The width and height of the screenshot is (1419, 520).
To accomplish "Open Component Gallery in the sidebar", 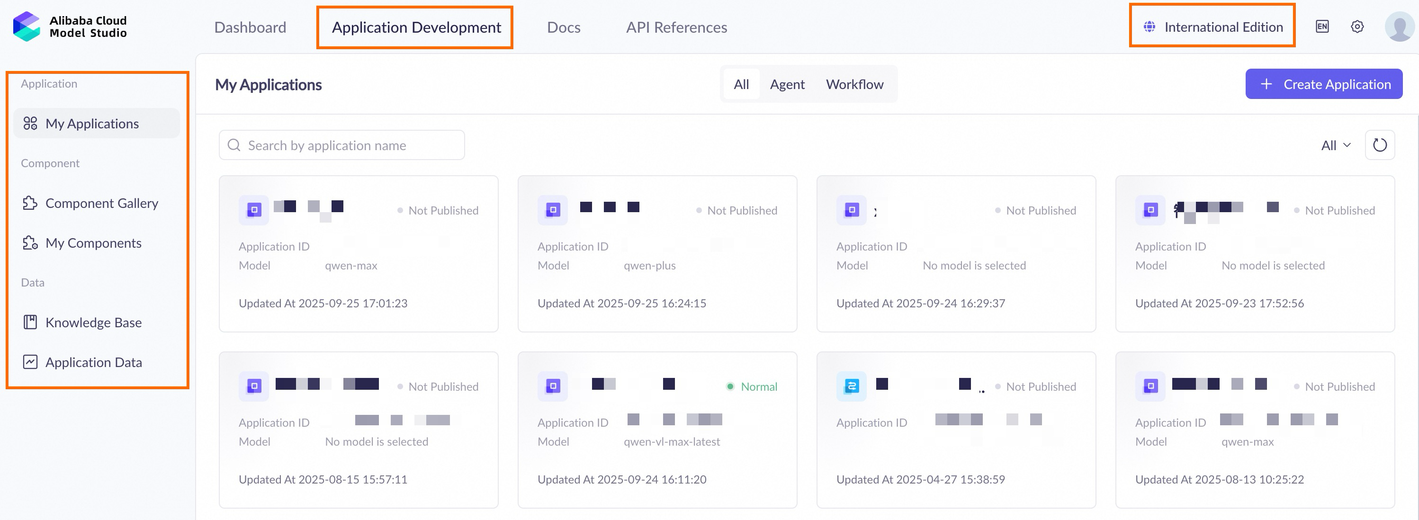I will click(x=101, y=203).
